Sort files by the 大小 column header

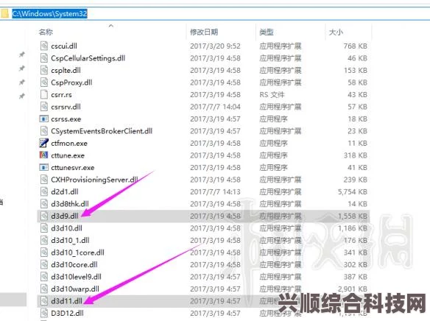tap(336, 32)
